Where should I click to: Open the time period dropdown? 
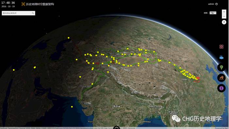point(213,13)
